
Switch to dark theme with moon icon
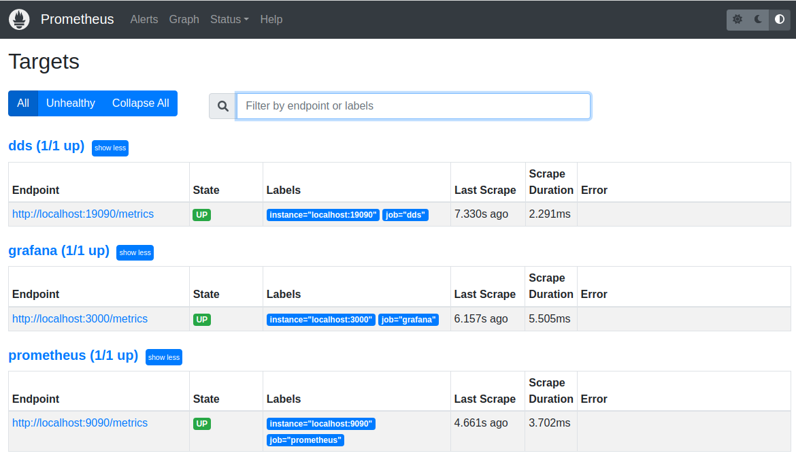pos(759,19)
